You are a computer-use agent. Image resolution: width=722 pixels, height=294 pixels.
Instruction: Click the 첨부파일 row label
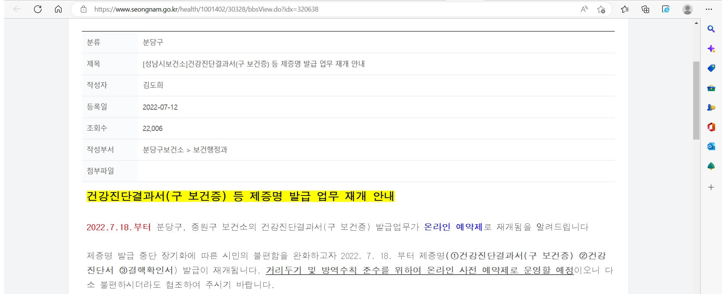tap(100, 171)
